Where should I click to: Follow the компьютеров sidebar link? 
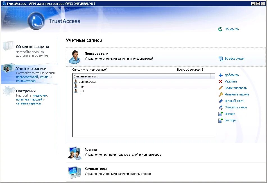26,81
